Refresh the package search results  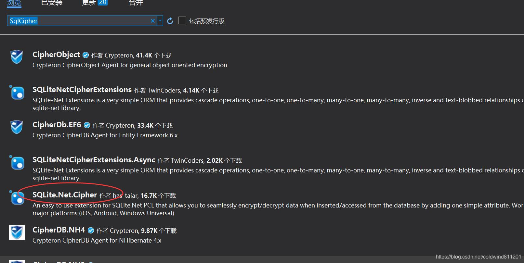pos(170,21)
